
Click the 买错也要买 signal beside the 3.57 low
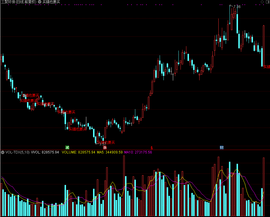(x=106, y=142)
